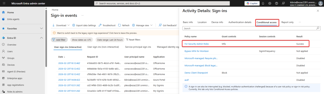Open the asdf policy

click(186, 80)
